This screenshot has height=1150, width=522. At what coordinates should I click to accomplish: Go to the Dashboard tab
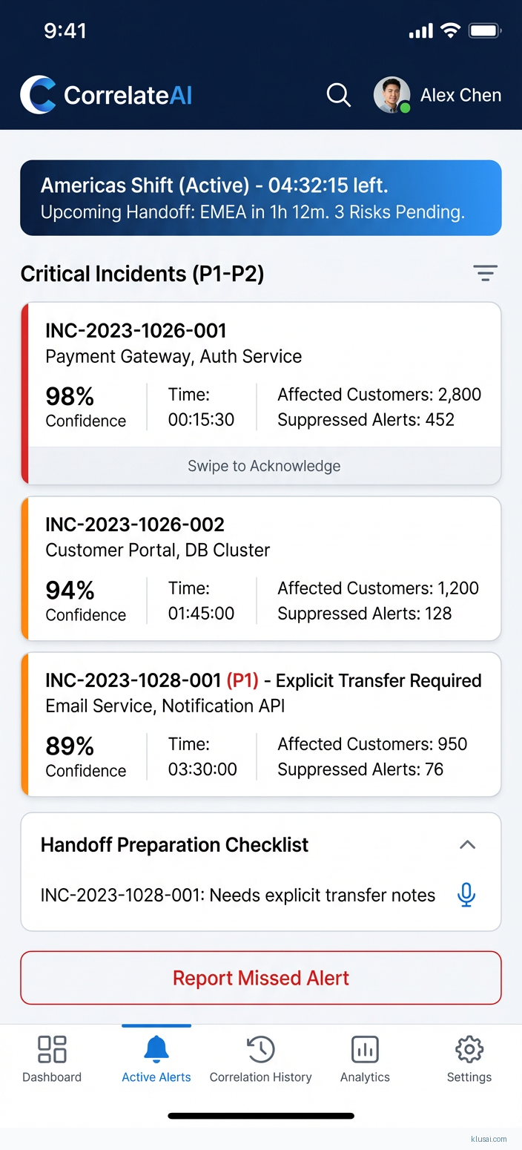[52, 1059]
